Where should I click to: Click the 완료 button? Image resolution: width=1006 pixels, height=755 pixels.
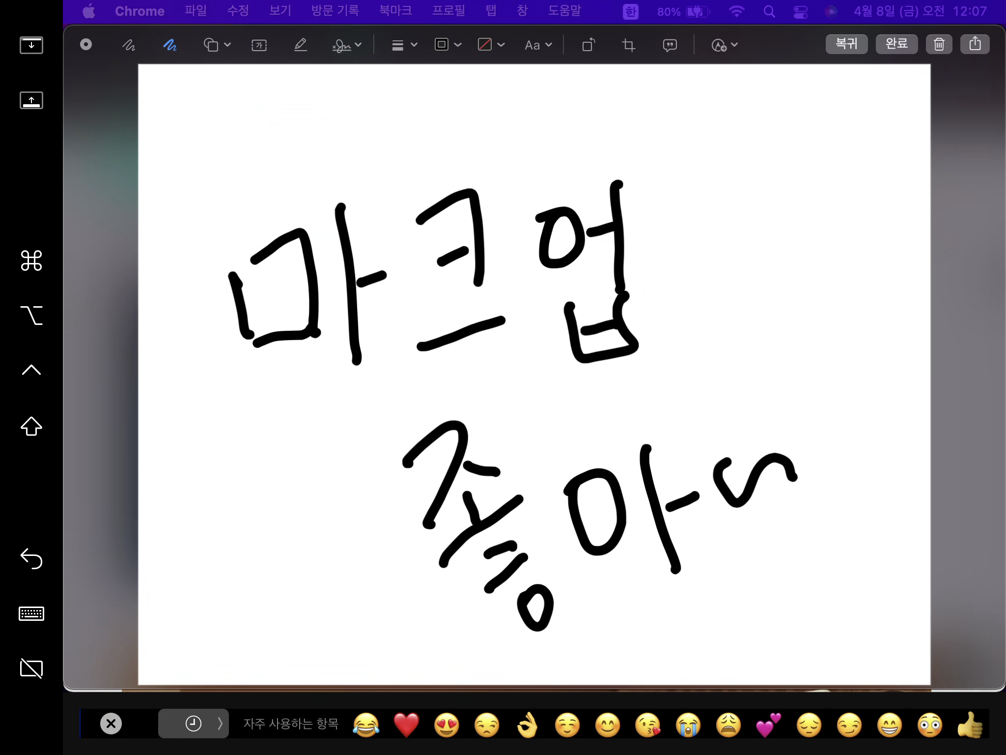896,44
